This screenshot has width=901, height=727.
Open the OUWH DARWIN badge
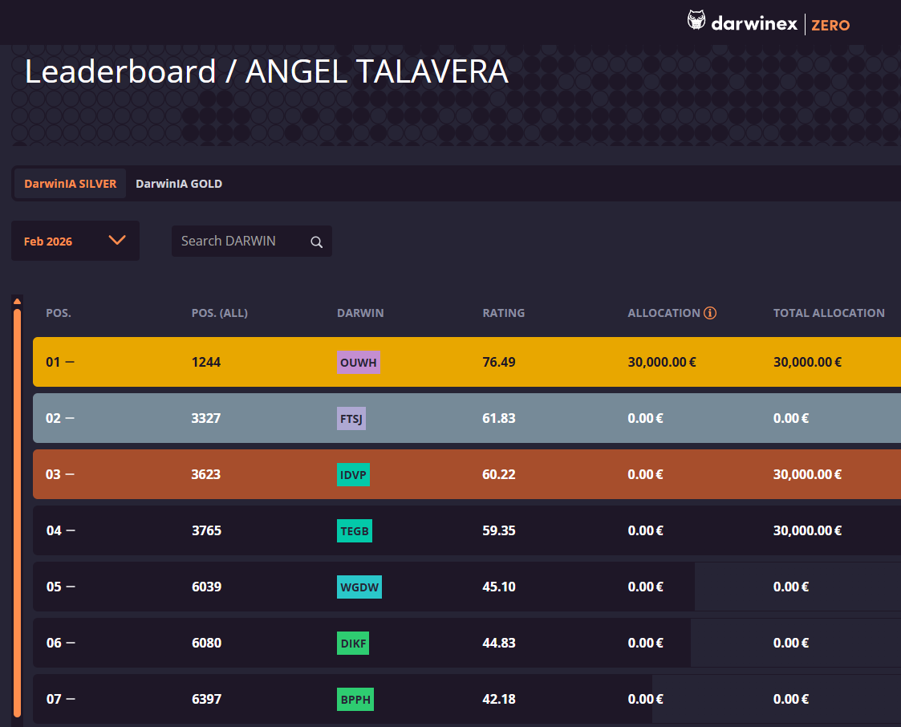358,362
